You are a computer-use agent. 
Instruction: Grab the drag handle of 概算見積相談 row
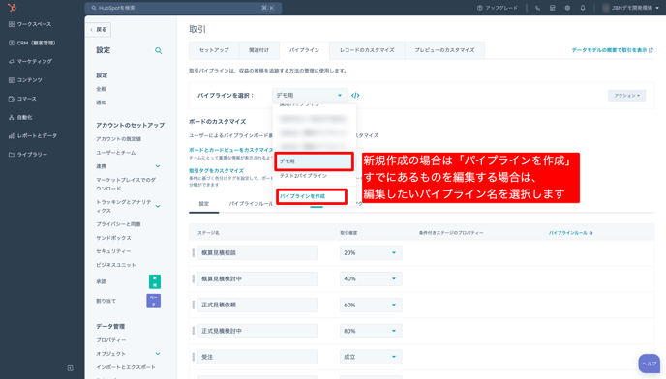[194, 253]
